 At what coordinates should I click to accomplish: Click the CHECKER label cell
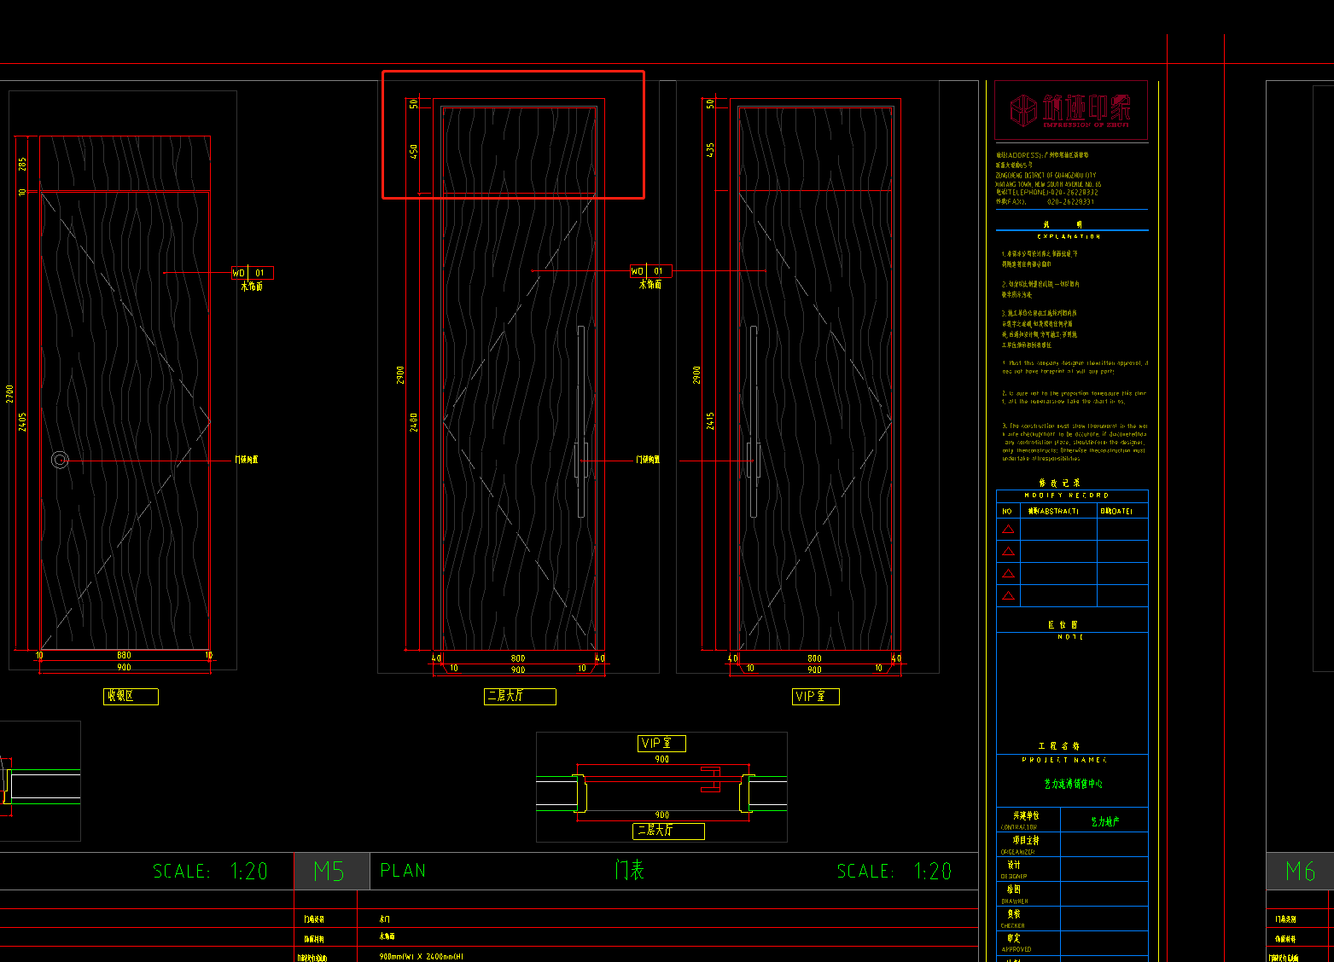(x=1028, y=919)
